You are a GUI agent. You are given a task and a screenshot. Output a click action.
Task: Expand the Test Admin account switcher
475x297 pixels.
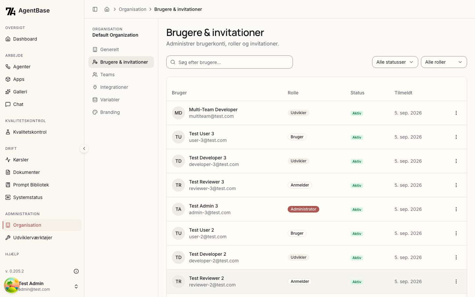click(x=76, y=286)
